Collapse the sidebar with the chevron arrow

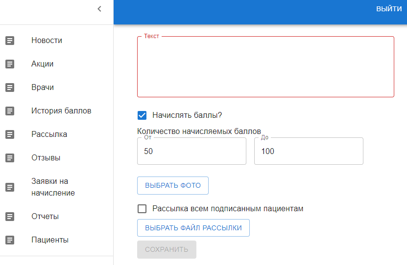99,9
